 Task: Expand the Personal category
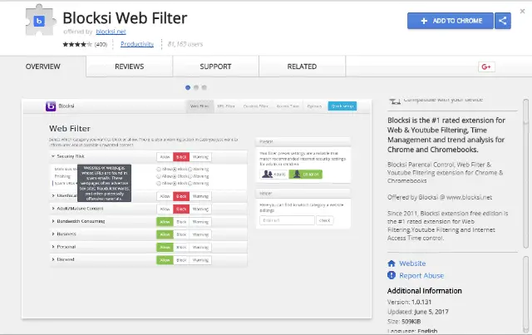tap(53, 247)
